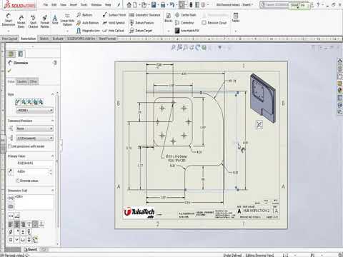Collapse the Style section
Screen dimensions: 343x257
[x=53, y=94]
